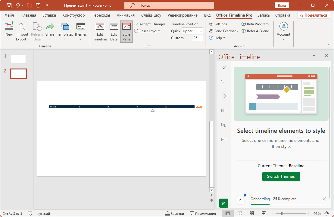The width and height of the screenshot is (334, 217).
Task: Open the Вставка ribbon tab
Action: pyautogui.click(x=49, y=15)
